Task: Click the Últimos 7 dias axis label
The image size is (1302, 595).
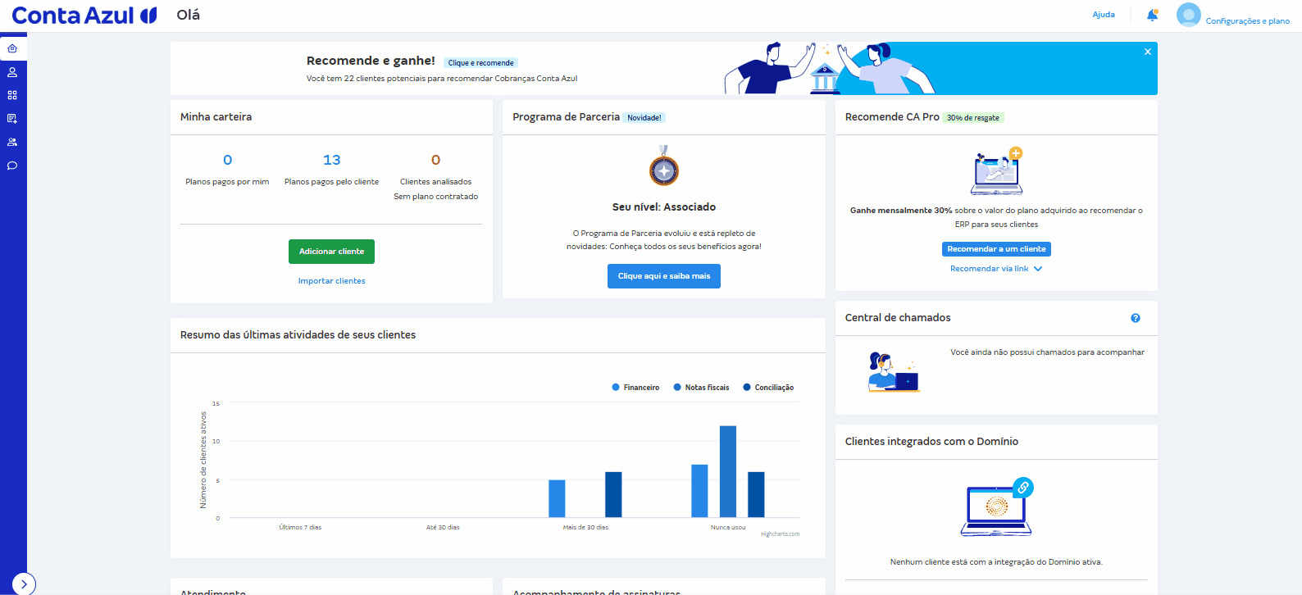Action: click(x=300, y=528)
